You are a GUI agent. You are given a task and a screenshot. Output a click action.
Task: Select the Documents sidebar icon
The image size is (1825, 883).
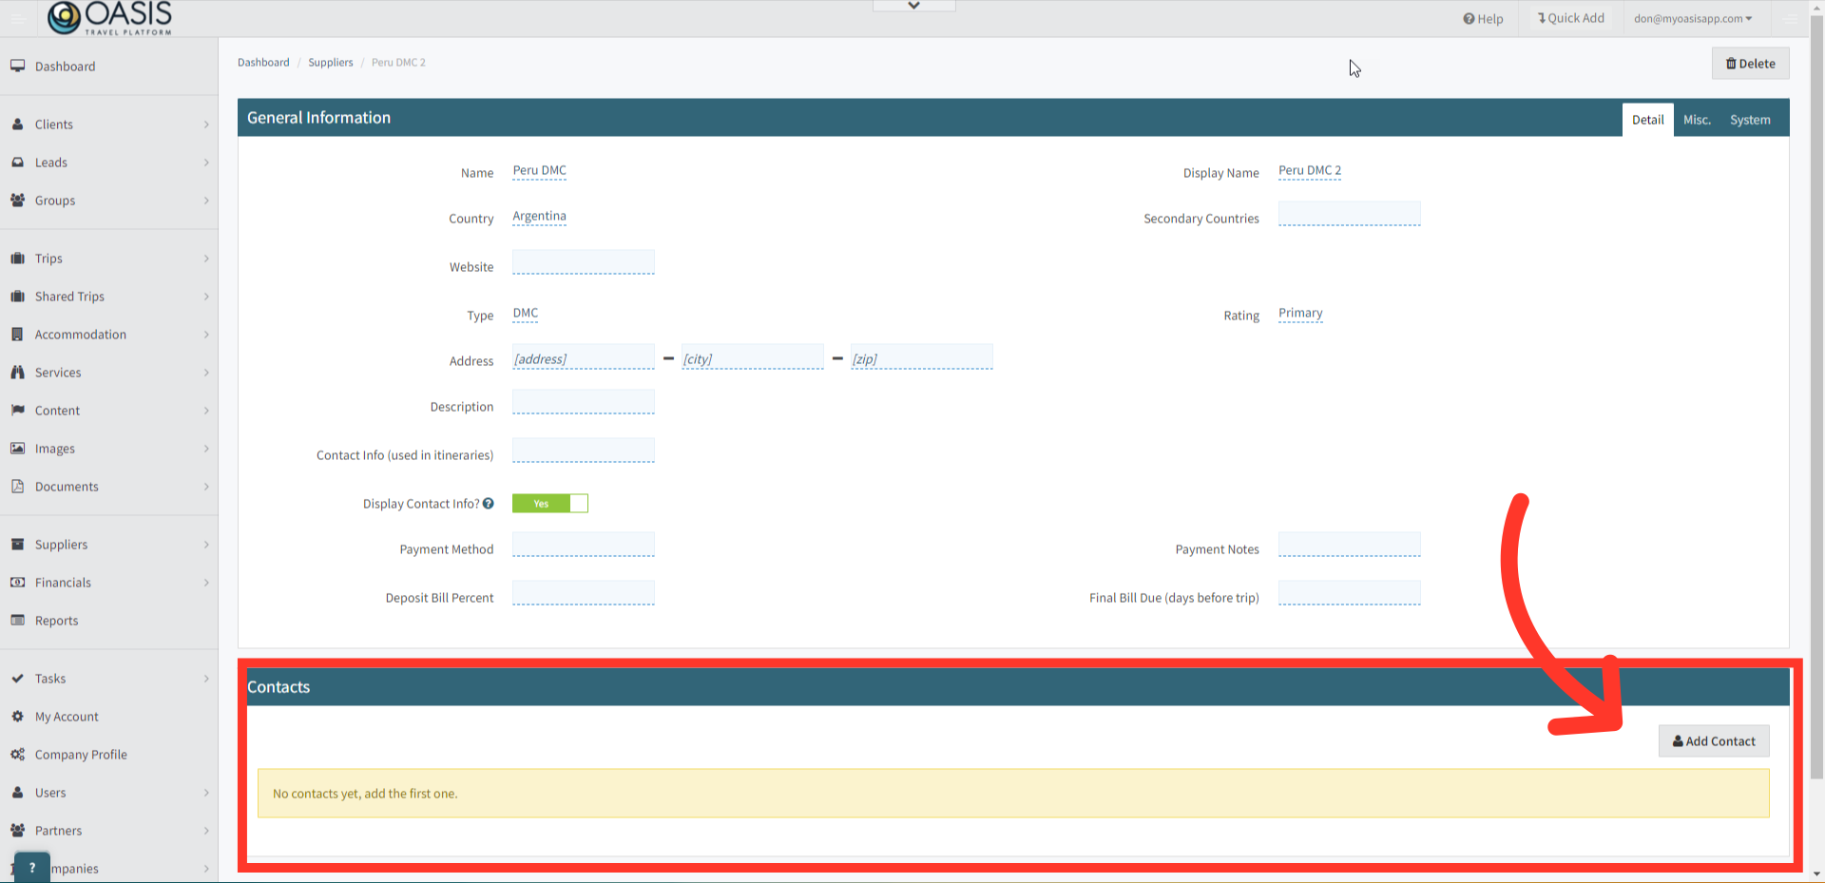[19, 486]
